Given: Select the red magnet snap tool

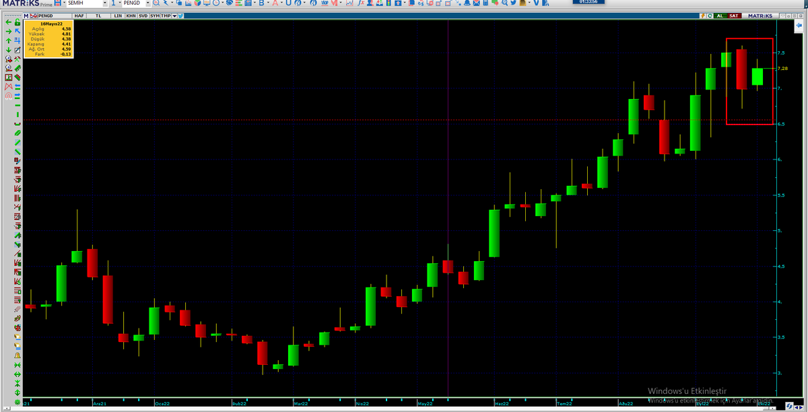Looking at the screenshot, I should point(8,96).
